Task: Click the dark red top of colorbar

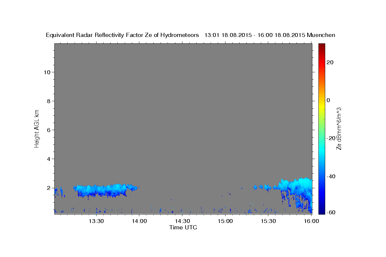Action: [322, 46]
